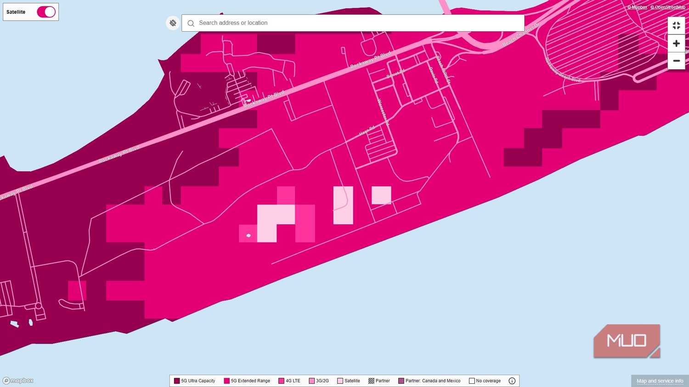Click the 5G Ultra Capacity legend swatch

tap(177, 381)
